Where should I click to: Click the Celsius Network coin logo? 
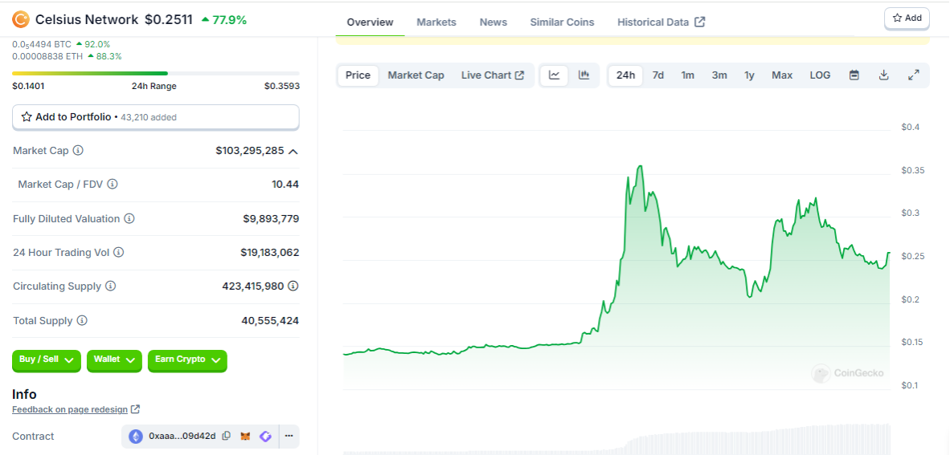click(x=21, y=19)
